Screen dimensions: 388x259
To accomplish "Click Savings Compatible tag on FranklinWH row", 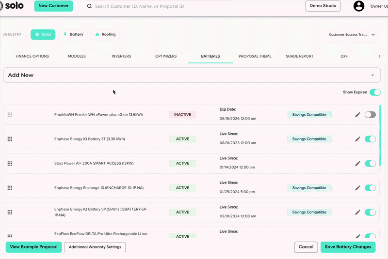I will tap(309, 115).
